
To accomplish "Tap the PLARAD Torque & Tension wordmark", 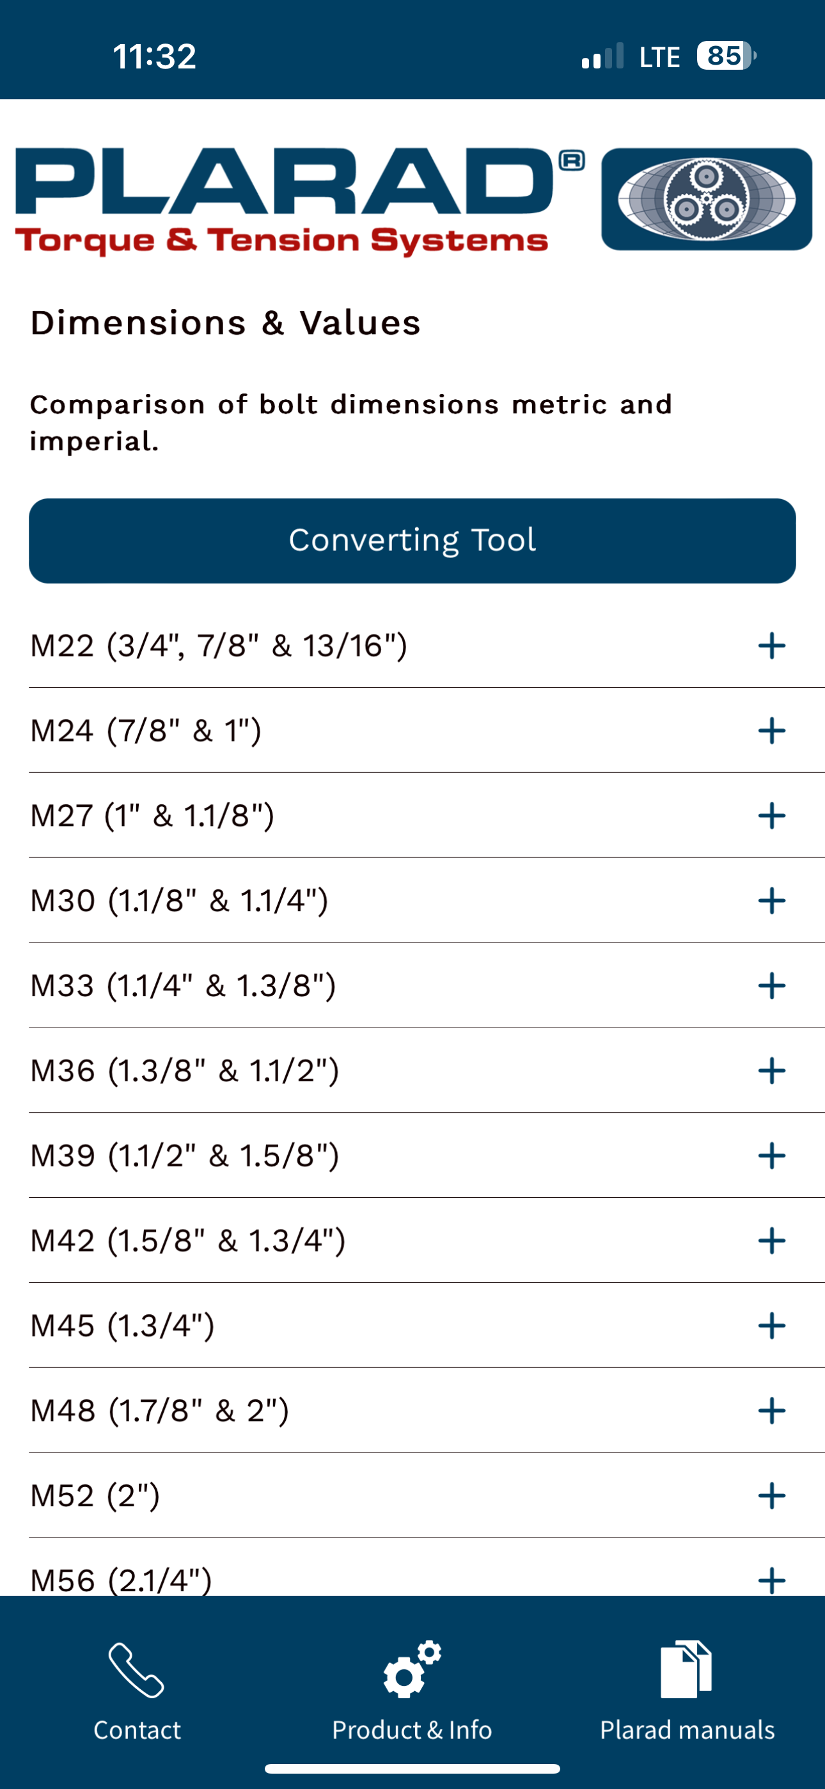I will (x=299, y=201).
